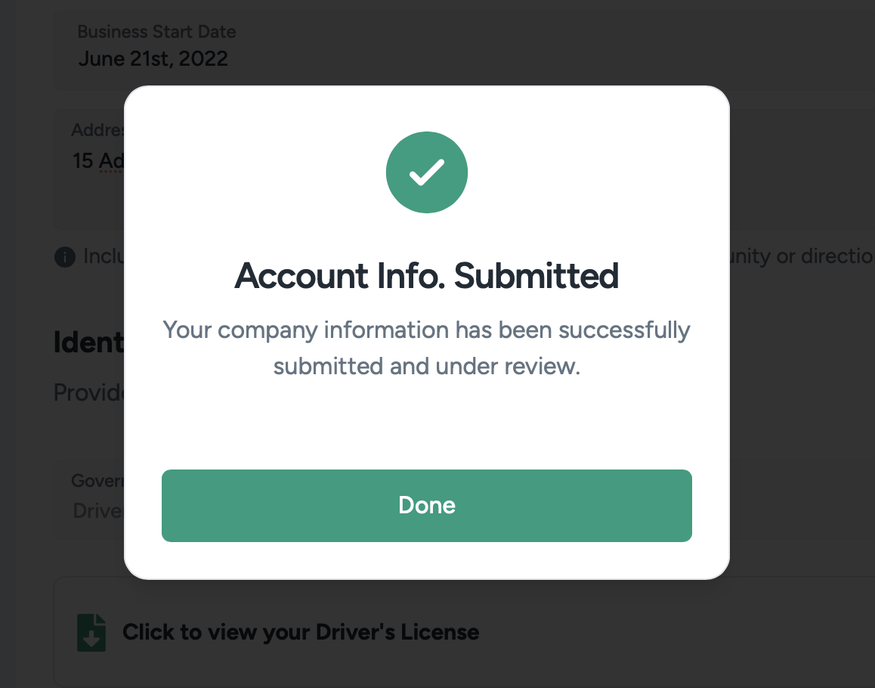875x688 pixels.
Task: Click the "Your company information has been successfully" line
Action: pyautogui.click(x=427, y=330)
